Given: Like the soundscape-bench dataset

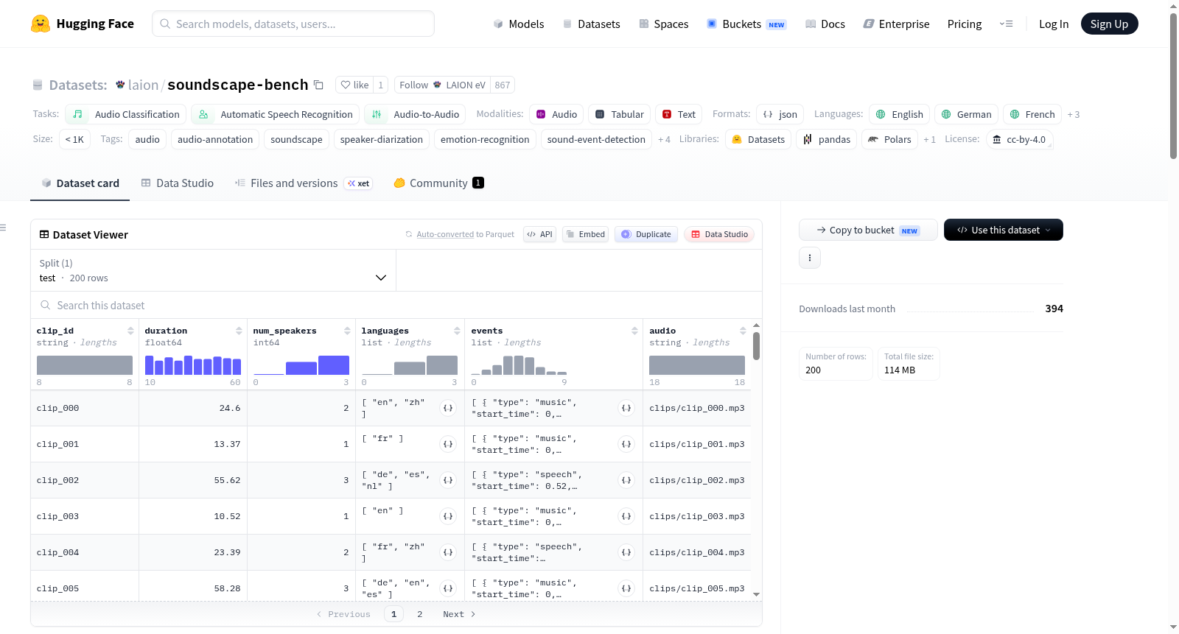Looking at the screenshot, I should point(354,85).
